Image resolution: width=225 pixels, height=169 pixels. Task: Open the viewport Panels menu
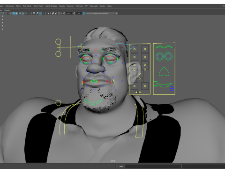point(7,10)
